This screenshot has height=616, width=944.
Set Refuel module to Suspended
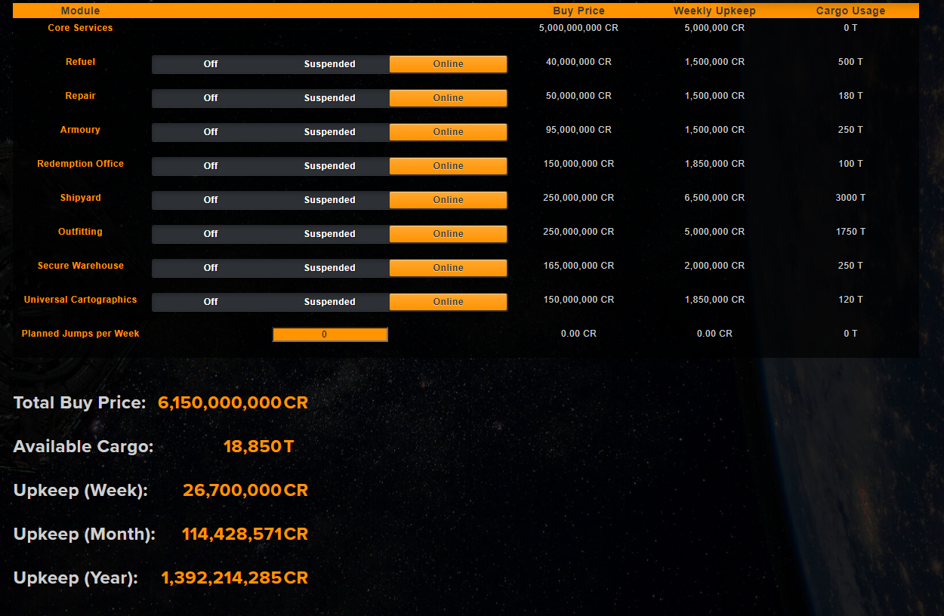(329, 64)
